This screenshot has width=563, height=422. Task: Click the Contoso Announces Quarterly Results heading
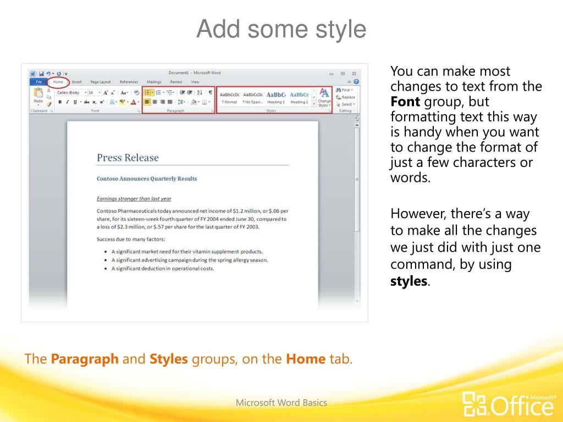pyautogui.click(x=147, y=179)
